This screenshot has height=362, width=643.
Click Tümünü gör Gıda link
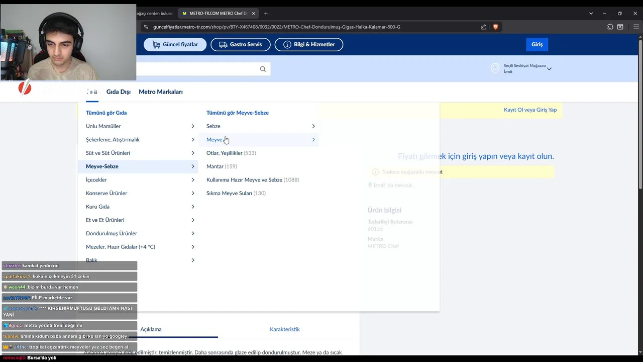(x=106, y=113)
